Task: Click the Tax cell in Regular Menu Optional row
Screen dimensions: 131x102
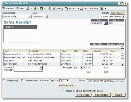Action: point(115,57)
